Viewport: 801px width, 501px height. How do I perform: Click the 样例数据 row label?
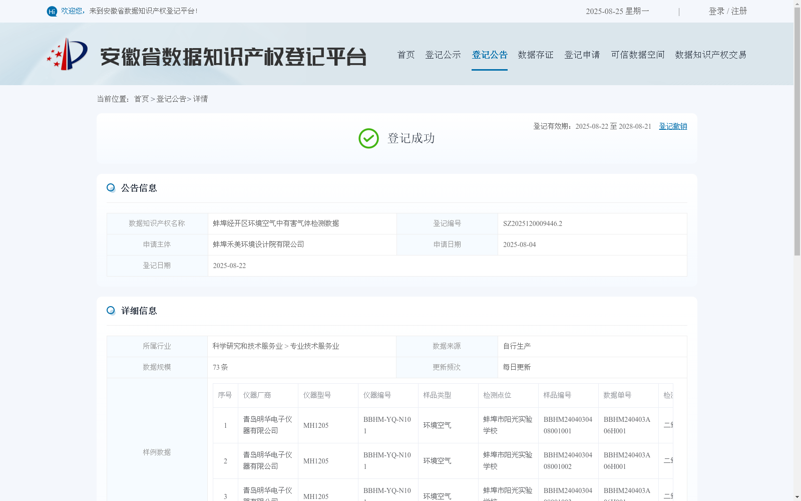tap(157, 452)
